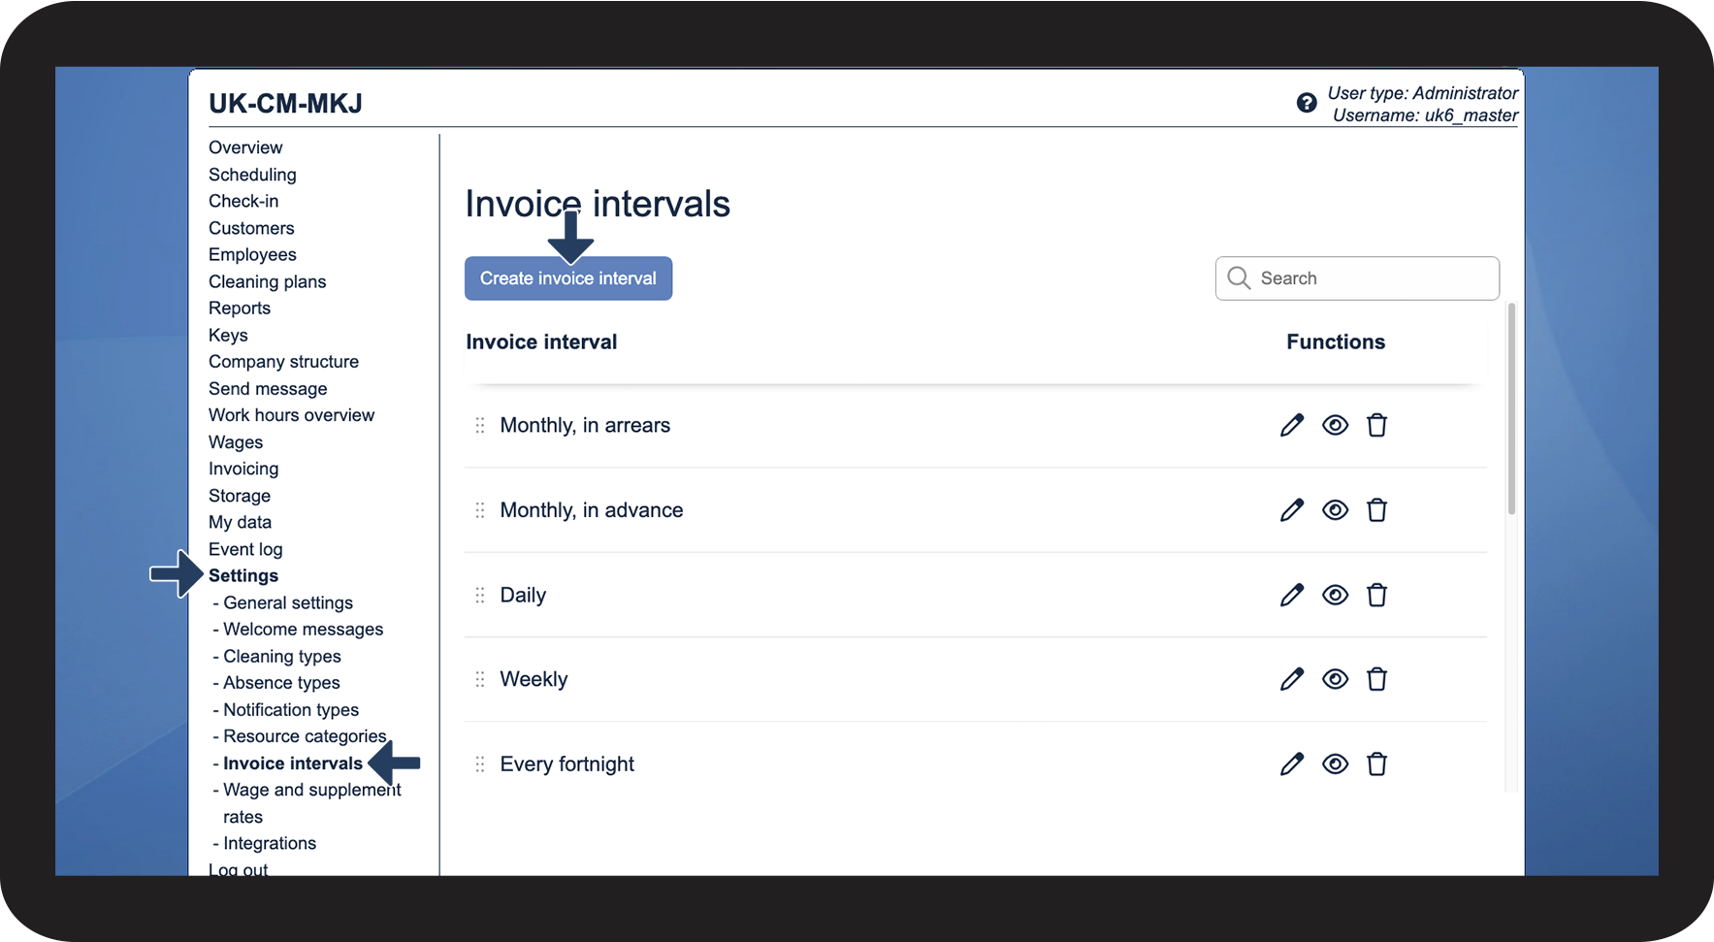Open Wage and supplement rates settings
Image resolution: width=1714 pixels, height=942 pixels.
click(x=311, y=791)
